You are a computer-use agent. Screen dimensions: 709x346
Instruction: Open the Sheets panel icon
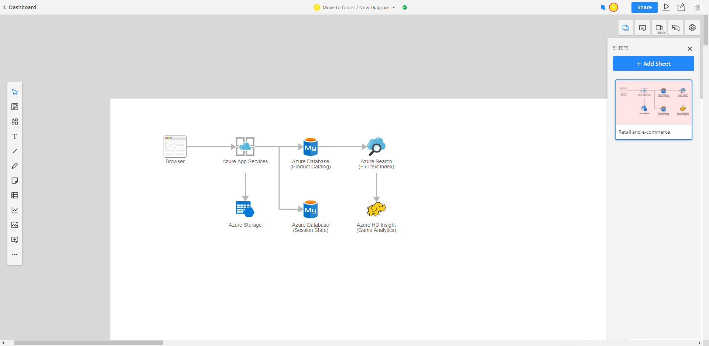626,28
